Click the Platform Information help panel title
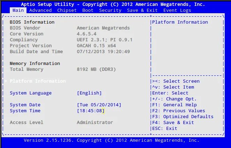 click(x=180, y=22)
